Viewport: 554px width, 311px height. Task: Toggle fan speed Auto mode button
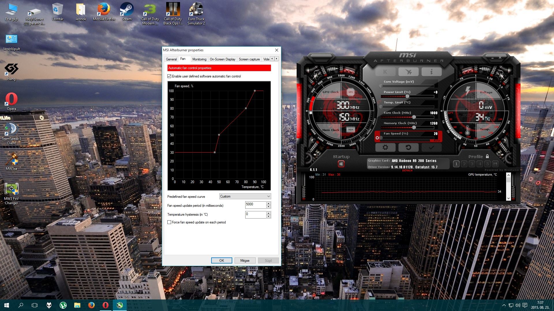(437, 140)
